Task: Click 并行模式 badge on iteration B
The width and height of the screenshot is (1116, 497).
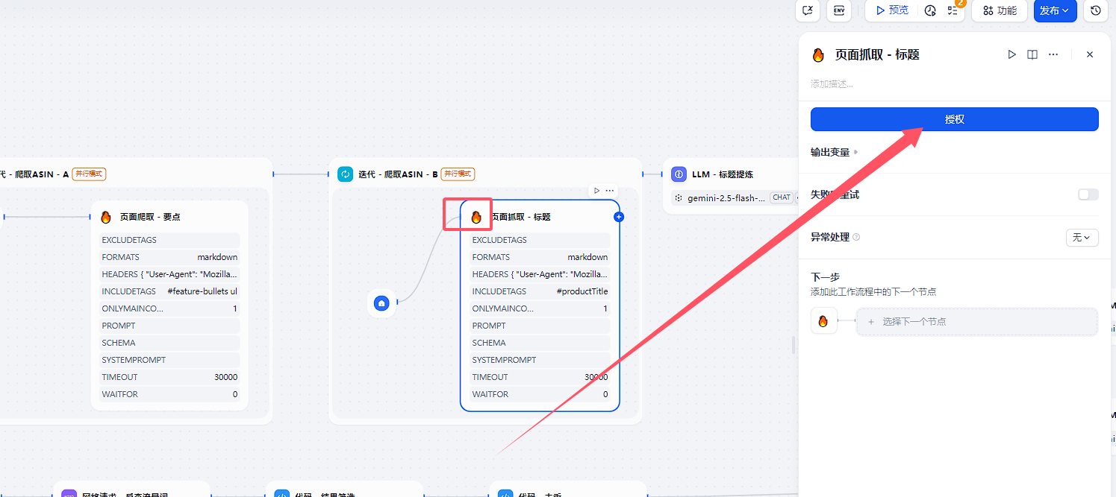Action: pyautogui.click(x=458, y=174)
